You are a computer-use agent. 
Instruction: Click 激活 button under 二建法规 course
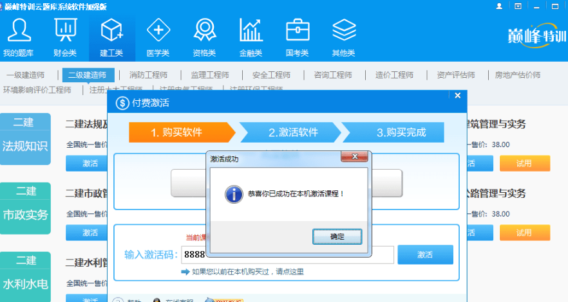tap(87, 163)
